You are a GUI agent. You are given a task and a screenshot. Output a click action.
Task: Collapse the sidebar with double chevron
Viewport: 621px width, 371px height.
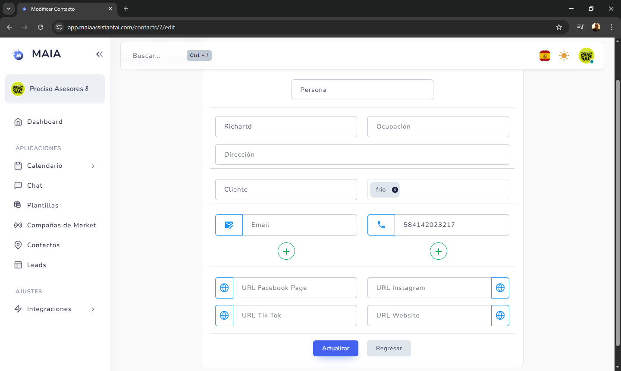click(x=99, y=54)
